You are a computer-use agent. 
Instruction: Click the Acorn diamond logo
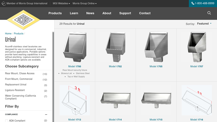coord(23,20)
